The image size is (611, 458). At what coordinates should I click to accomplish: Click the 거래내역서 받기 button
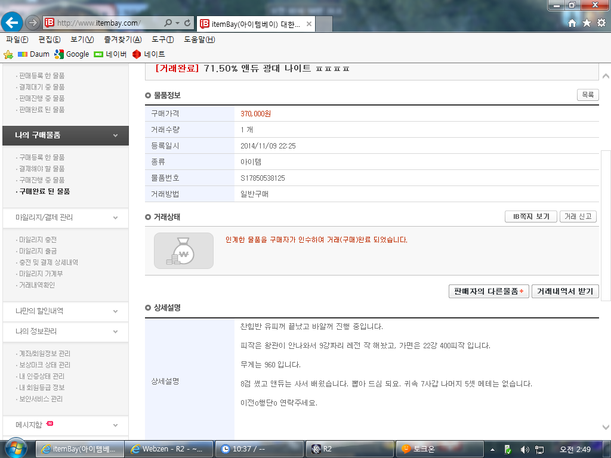564,291
